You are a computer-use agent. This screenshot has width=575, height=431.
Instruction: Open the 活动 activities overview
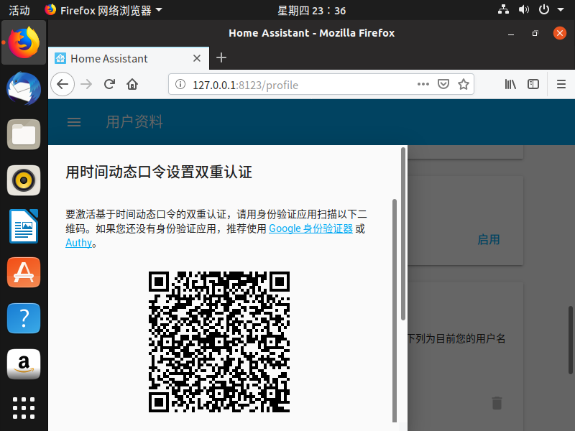pyautogui.click(x=19, y=10)
